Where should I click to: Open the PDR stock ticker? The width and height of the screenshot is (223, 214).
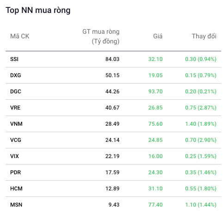click(x=15, y=172)
